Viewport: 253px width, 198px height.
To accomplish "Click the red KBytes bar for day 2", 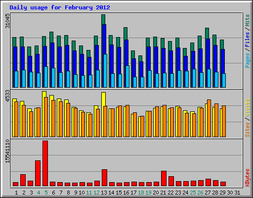I will pyautogui.click(x=23, y=180).
